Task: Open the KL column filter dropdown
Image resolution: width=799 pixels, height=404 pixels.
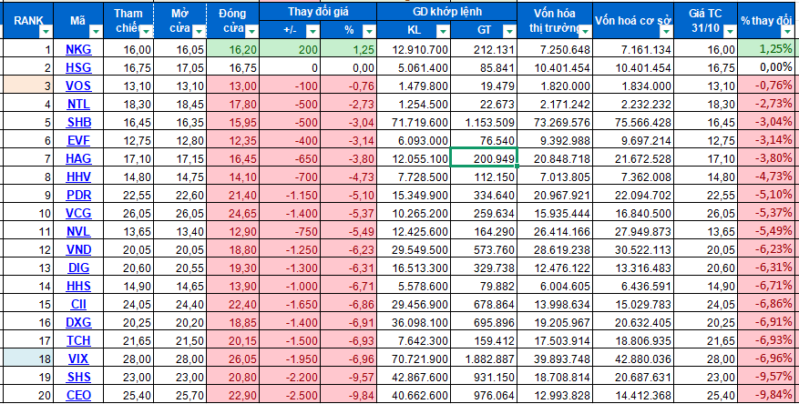Action: [443, 32]
